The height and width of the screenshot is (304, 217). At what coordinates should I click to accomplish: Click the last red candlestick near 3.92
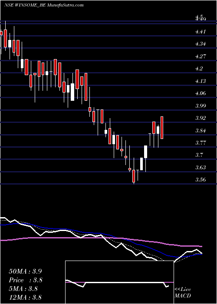[162, 128]
